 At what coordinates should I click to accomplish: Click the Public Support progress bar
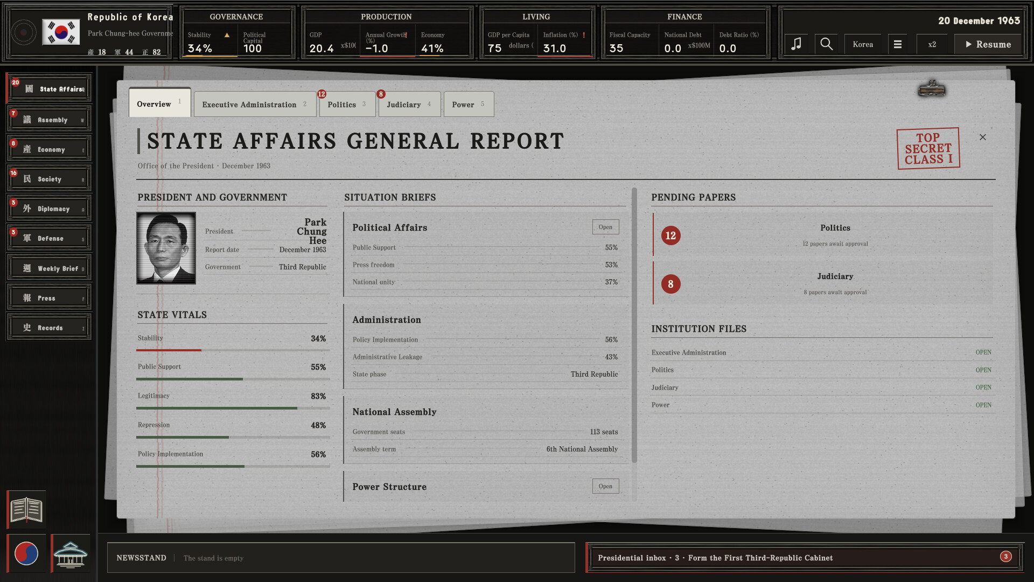(233, 379)
